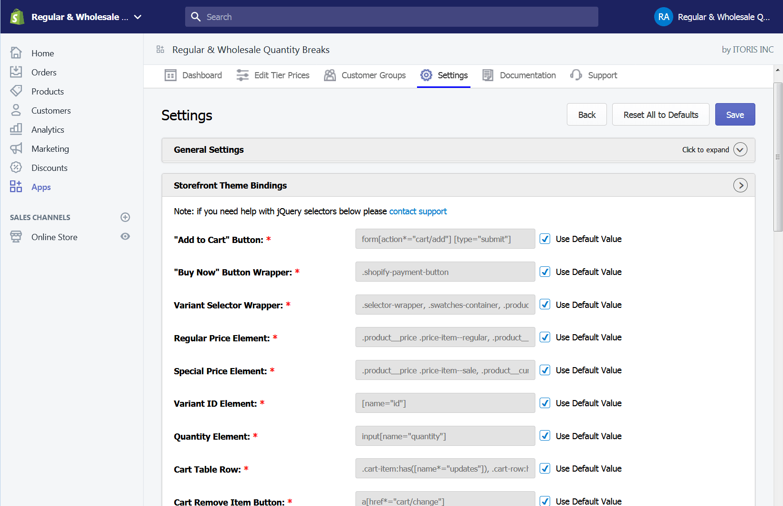Go to Home in sidebar
Screen dimensions: 783x506
pyautogui.click(x=42, y=53)
